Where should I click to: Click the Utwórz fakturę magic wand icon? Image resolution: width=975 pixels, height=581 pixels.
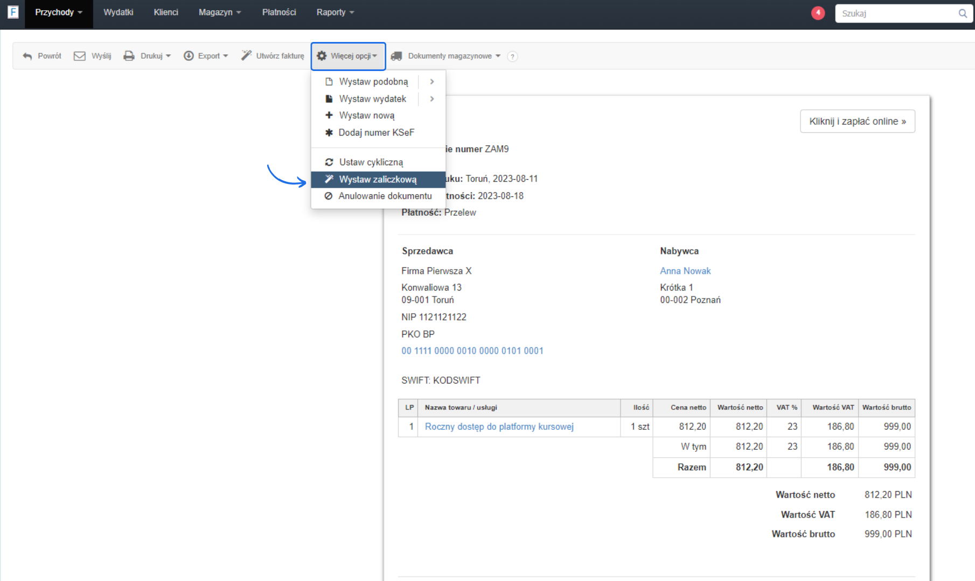pyautogui.click(x=246, y=55)
